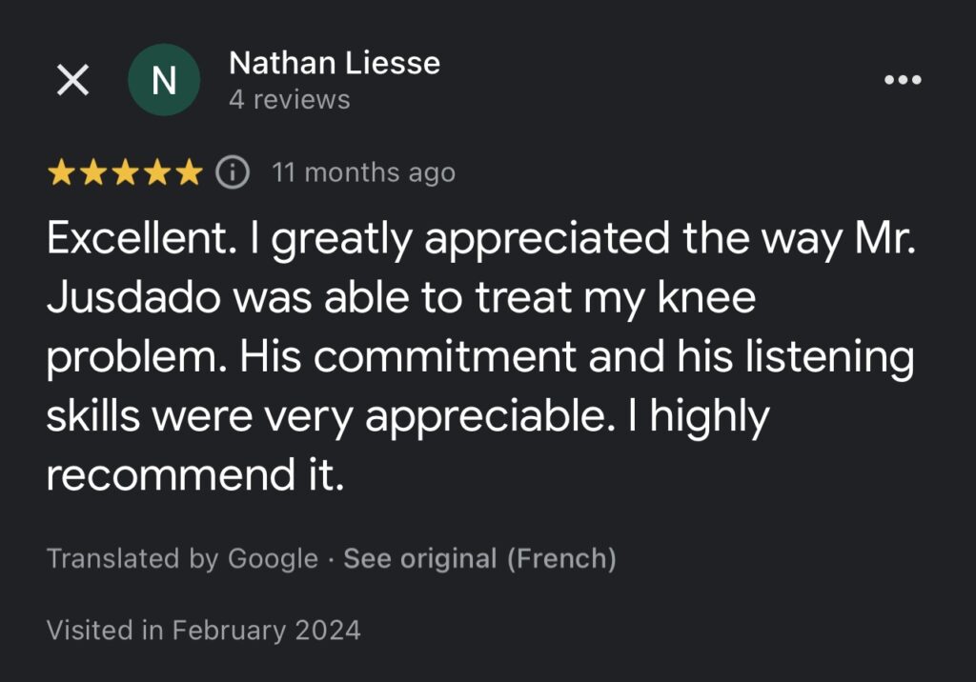
Task: Click the first yellow rating star
Action: pyautogui.click(x=62, y=172)
